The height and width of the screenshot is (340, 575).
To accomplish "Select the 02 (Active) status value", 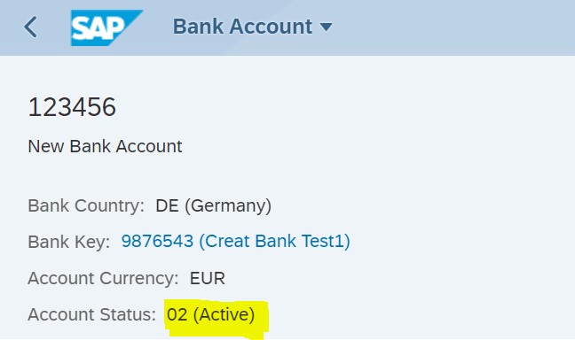I will (x=211, y=314).
